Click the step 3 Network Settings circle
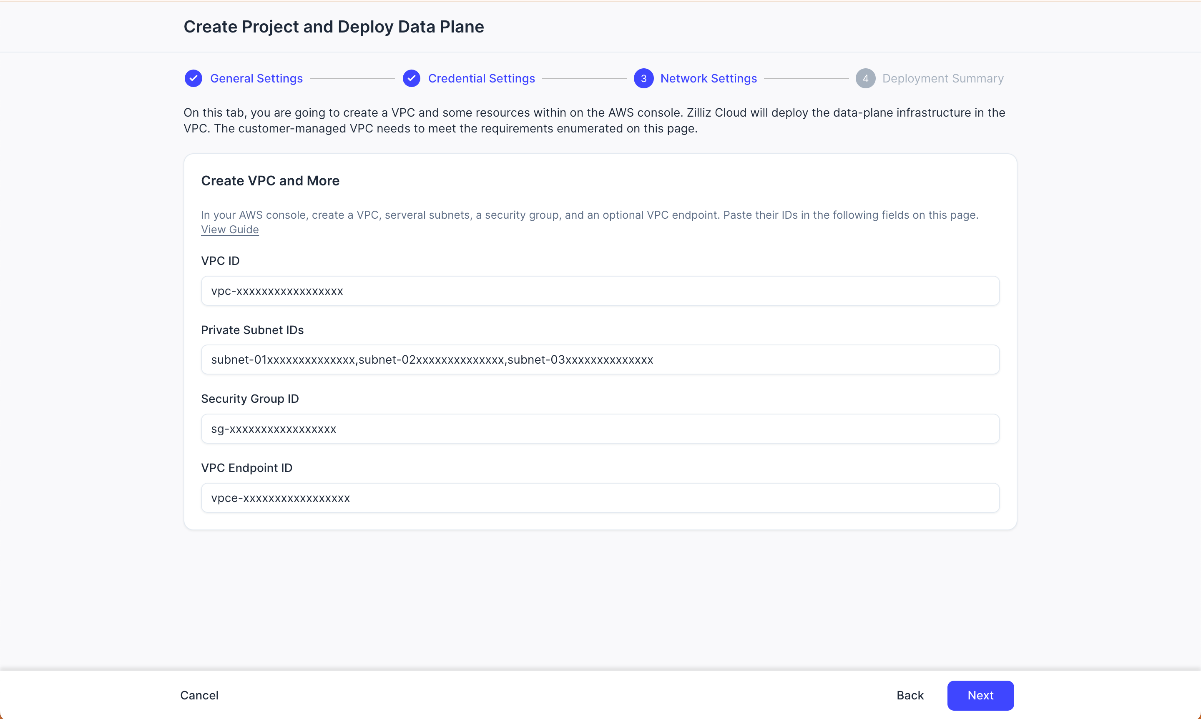Viewport: 1201px width, 719px height. pyautogui.click(x=643, y=78)
